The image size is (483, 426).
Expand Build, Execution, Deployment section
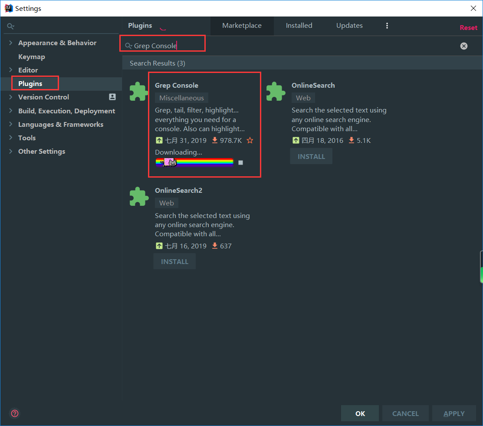pyautogui.click(x=11, y=111)
